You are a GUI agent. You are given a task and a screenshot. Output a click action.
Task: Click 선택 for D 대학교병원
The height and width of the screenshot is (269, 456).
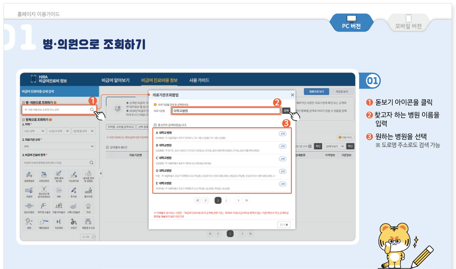pos(283,171)
